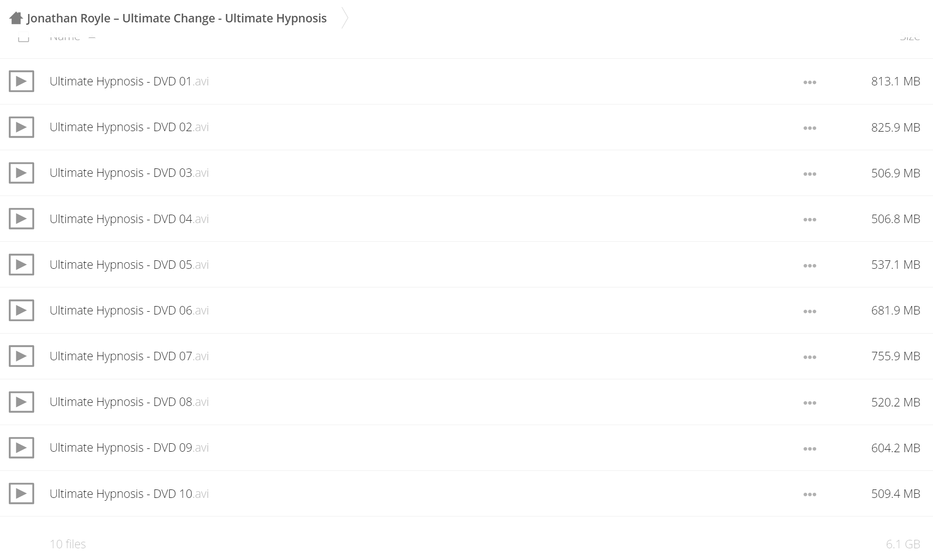Viewport: 933px width, 552px height.
Task: Click video icon for DVD 10
Action: pos(21,494)
